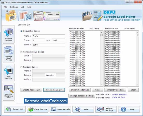Screen dimensions: 143x116
Task: Click the Sequential Suffix input field
Action: click(x=49, y=45)
